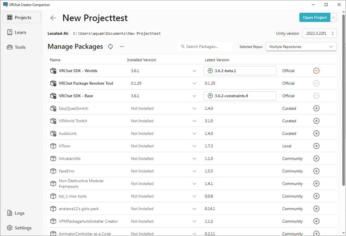Image resolution: width=346 pixels, height=236 pixels.
Task: Open the Logs sidebar tab
Action: click(22, 213)
